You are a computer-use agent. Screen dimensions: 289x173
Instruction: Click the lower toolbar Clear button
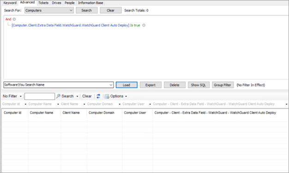pos(87,96)
